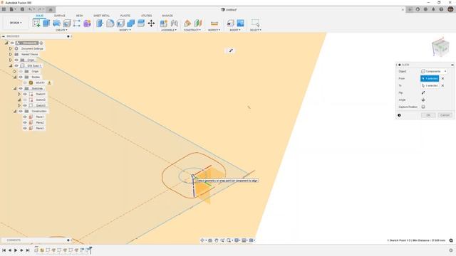Select the New Component tool
This screenshot has width=456, height=256.
coord(164,23)
